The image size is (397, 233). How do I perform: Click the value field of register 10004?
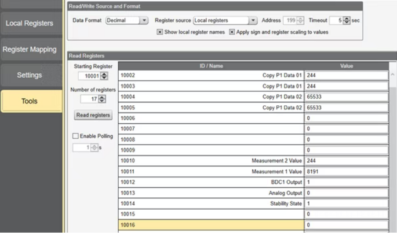pos(346,96)
